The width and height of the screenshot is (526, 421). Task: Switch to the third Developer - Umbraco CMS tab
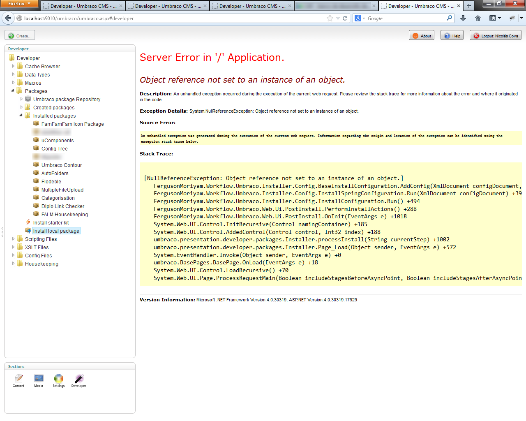pyautogui.click(x=251, y=6)
